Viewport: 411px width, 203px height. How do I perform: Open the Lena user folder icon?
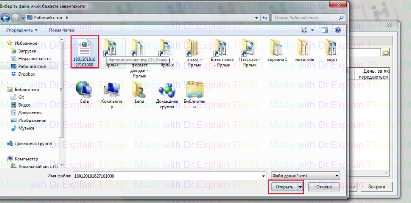click(140, 91)
